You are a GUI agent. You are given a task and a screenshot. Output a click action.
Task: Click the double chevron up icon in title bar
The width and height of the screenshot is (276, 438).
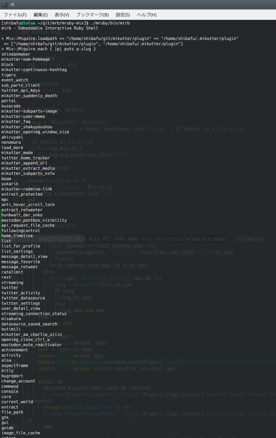[12, 5]
